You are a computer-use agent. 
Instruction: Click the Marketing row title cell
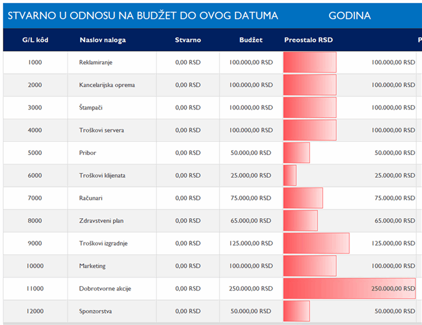tap(93, 266)
